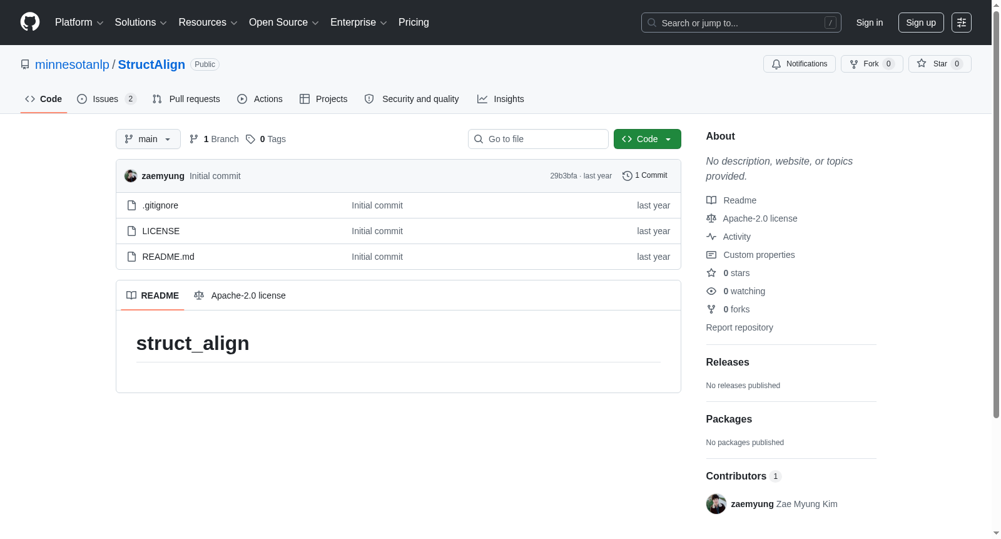Fork the StructAlign repository

click(872, 64)
